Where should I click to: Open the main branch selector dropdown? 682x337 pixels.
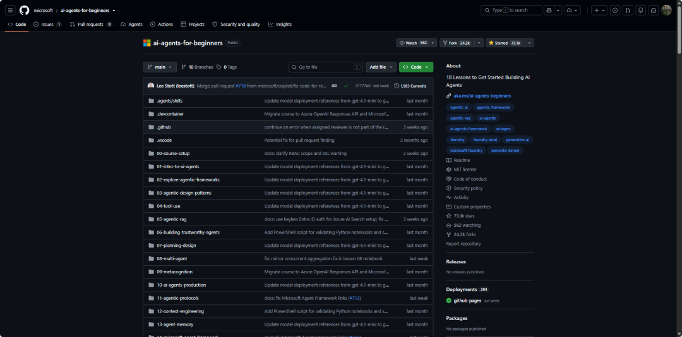tap(160, 67)
